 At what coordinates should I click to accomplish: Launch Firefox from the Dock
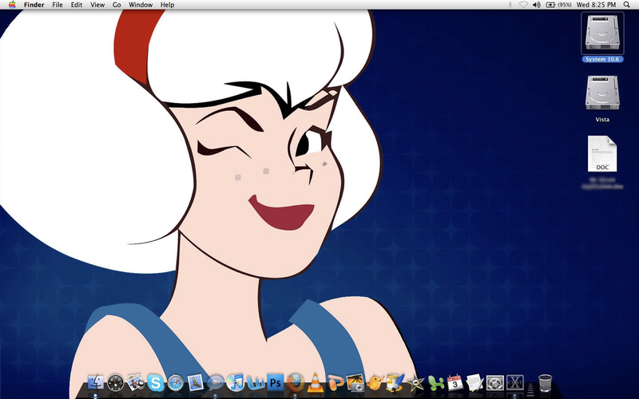click(295, 383)
